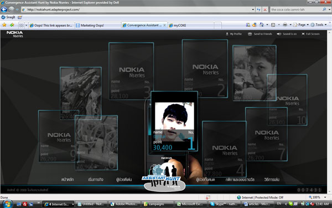Click Send to Friends link
Screen dimensions: 332x208
click(x=260, y=34)
